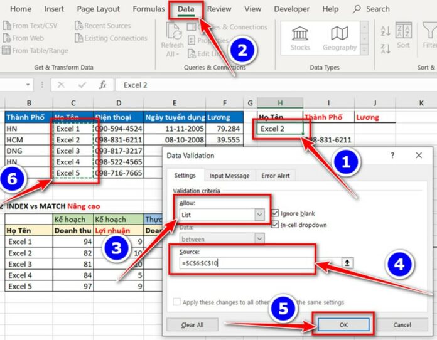437x340 pixels.
Task: Open the Developer tab
Action: (291, 9)
